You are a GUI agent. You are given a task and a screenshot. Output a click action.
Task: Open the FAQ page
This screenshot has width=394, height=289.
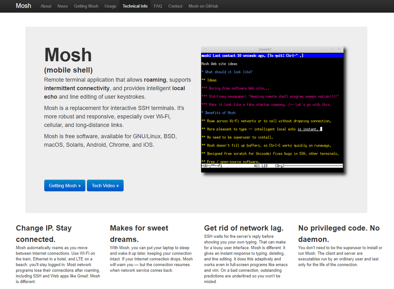158,6
